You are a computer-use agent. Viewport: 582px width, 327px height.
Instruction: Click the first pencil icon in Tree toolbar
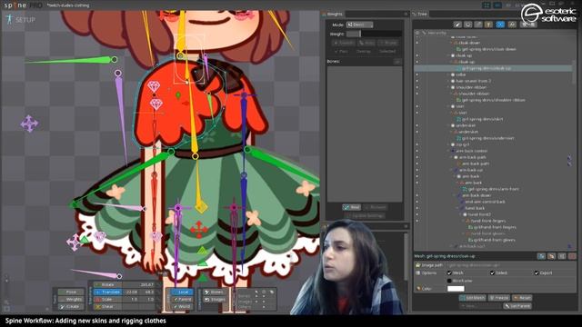(x=457, y=25)
